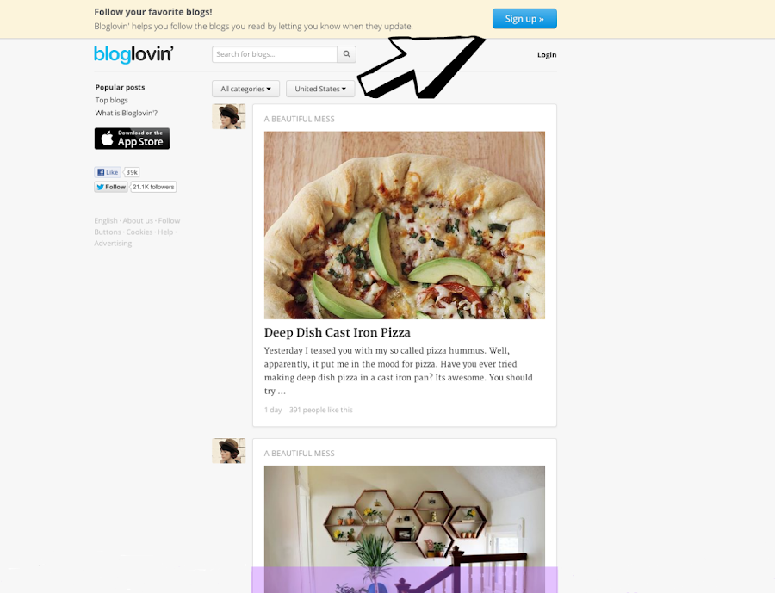Open the Download on the App Store badge
This screenshot has height=593, width=775.
[132, 139]
